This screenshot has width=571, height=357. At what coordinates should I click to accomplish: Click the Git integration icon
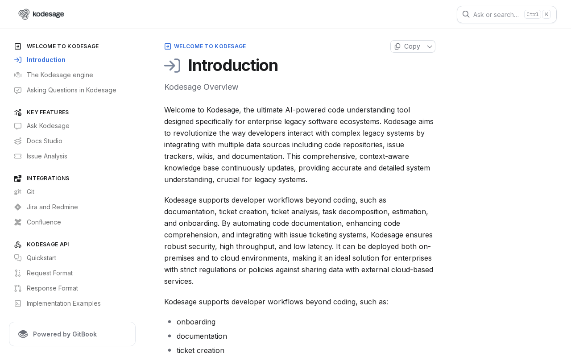click(18, 192)
